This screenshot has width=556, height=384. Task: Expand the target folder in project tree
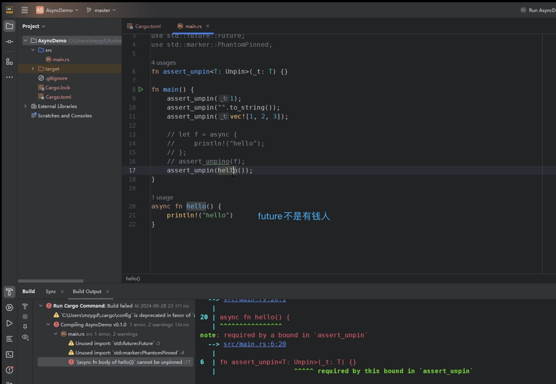[33, 69]
